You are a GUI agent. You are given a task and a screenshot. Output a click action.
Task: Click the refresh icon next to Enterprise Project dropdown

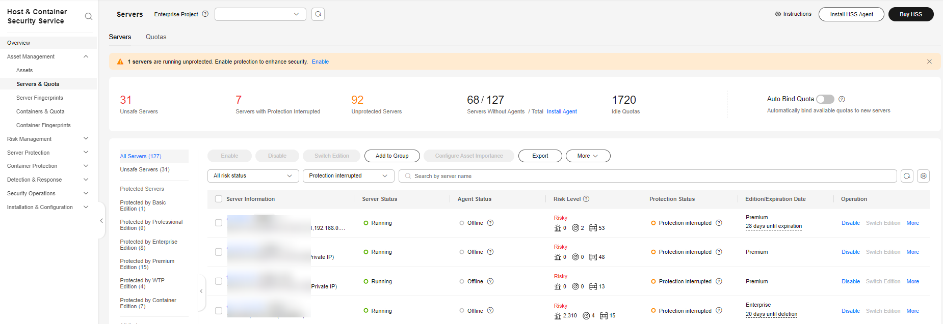(x=318, y=14)
